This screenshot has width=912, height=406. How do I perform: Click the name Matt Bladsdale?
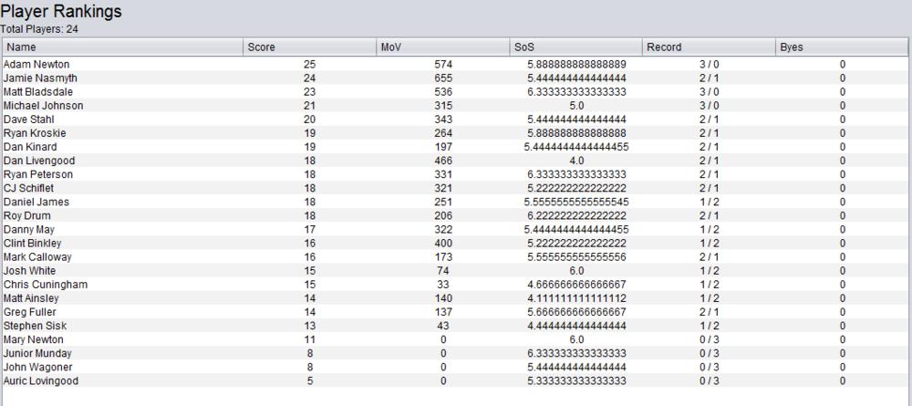(38, 92)
